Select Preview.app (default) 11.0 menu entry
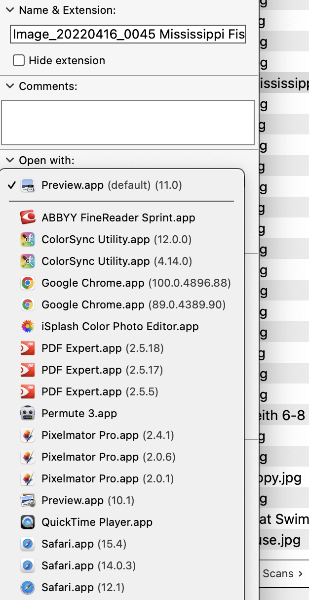The width and height of the screenshot is (309, 600). pyautogui.click(x=112, y=185)
